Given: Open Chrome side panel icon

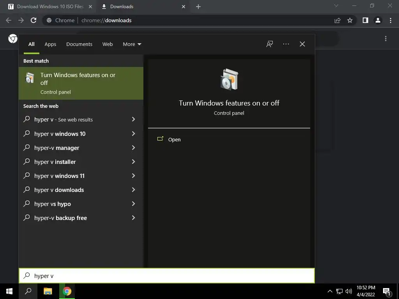Looking at the screenshot, I should 365,20.
